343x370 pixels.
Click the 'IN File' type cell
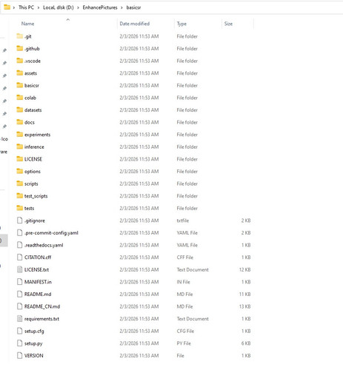pos(183,282)
